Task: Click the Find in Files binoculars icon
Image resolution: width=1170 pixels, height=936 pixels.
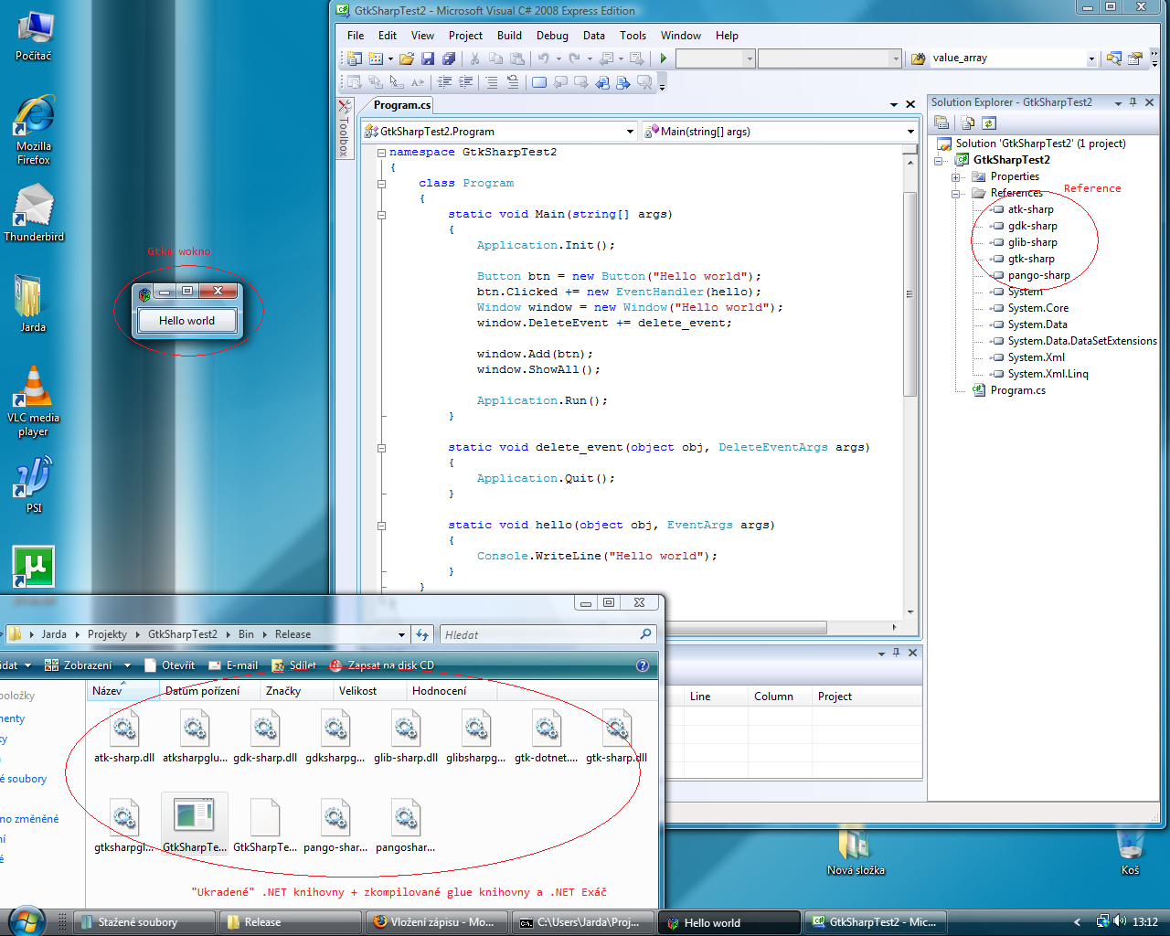Action: (x=919, y=58)
